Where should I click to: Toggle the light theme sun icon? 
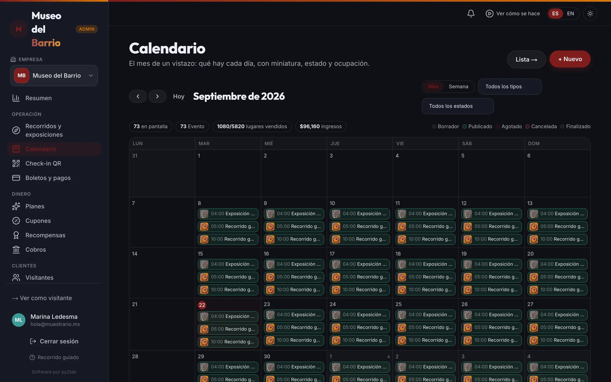(x=590, y=13)
